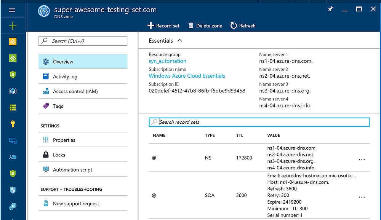Click the Automation script download icon
Viewport: 381px width, 220px height.
click(46, 169)
